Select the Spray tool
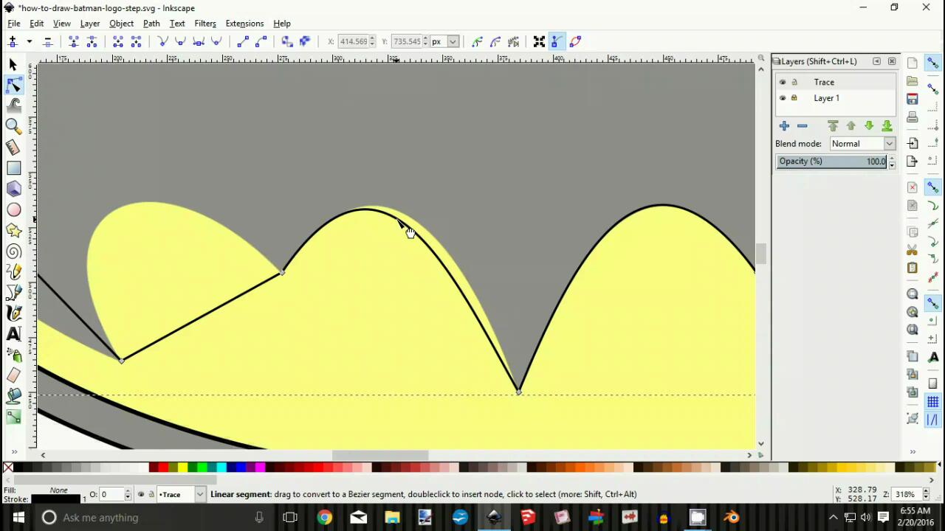This screenshot has width=945, height=531. tap(13, 355)
